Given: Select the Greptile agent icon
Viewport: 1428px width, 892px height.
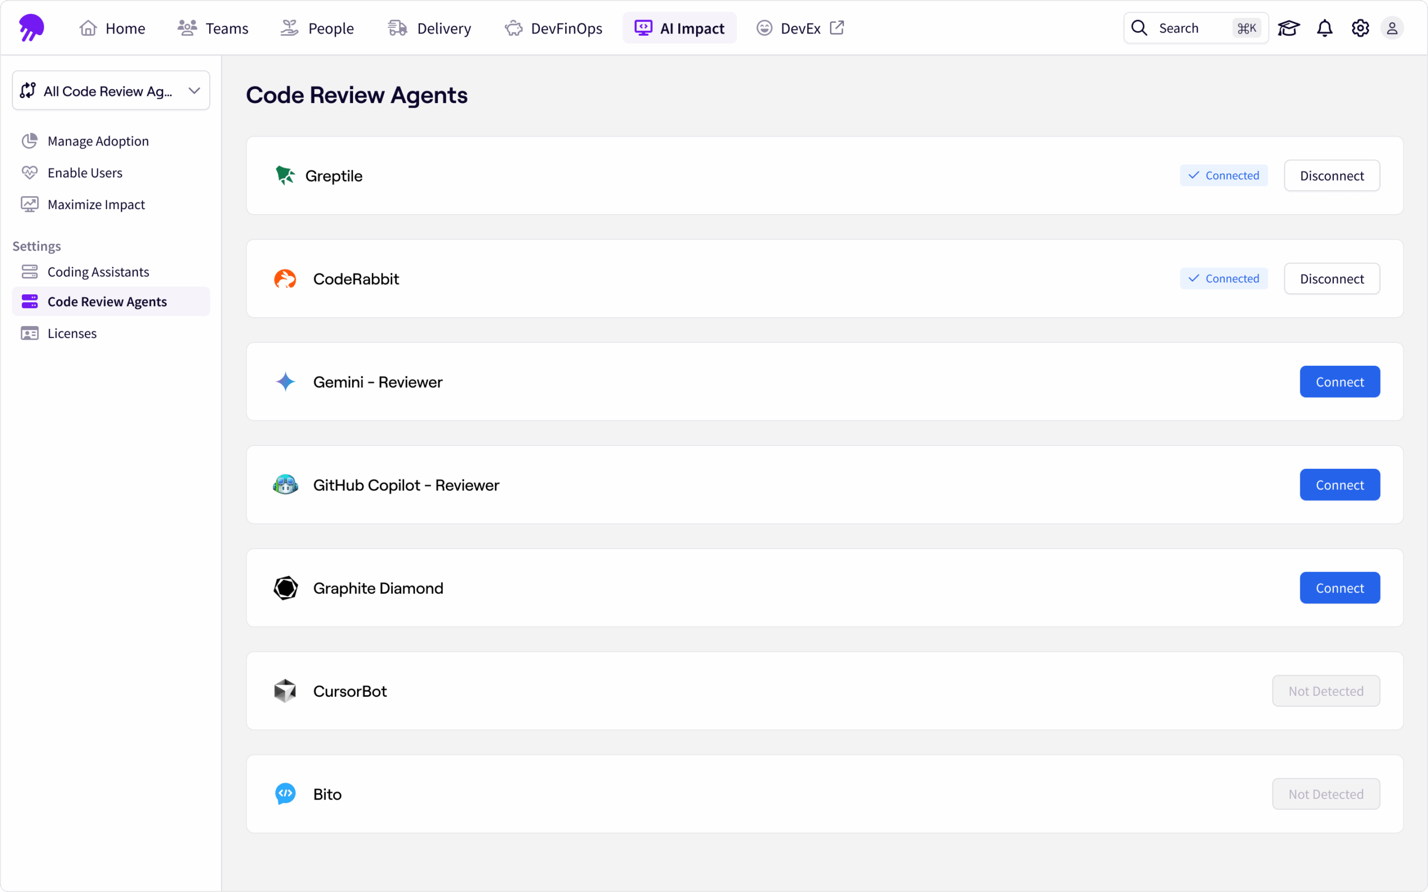Looking at the screenshot, I should tap(286, 175).
